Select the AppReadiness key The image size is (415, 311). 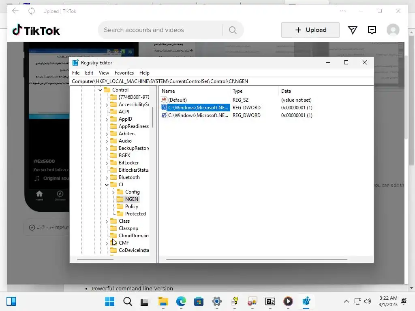(133, 126)
